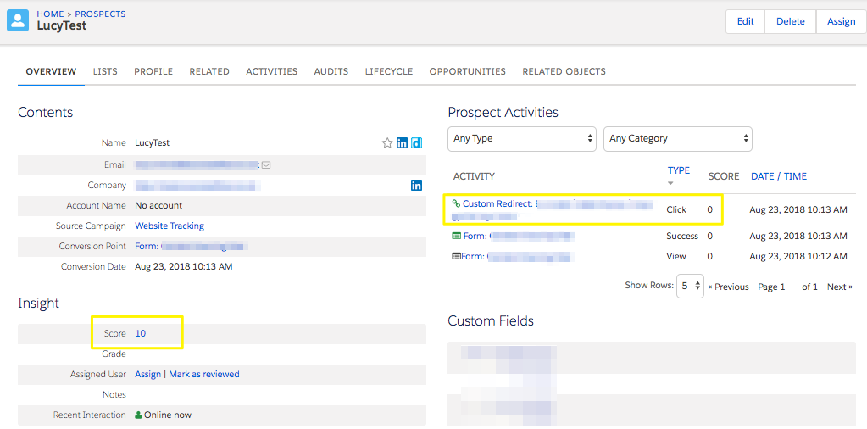Open Website Tracking source campaign link
The height and width of the screenshot is (429, 867).
170,226
